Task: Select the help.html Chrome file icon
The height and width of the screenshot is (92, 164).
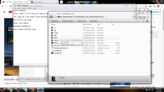Action: click(52, 45)
